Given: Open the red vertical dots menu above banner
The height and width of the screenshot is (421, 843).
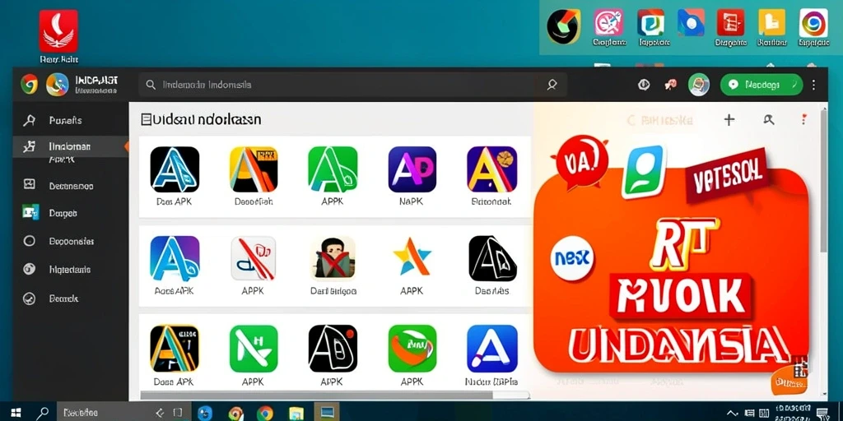Looking at the screenshot, I should pos(803,119).
